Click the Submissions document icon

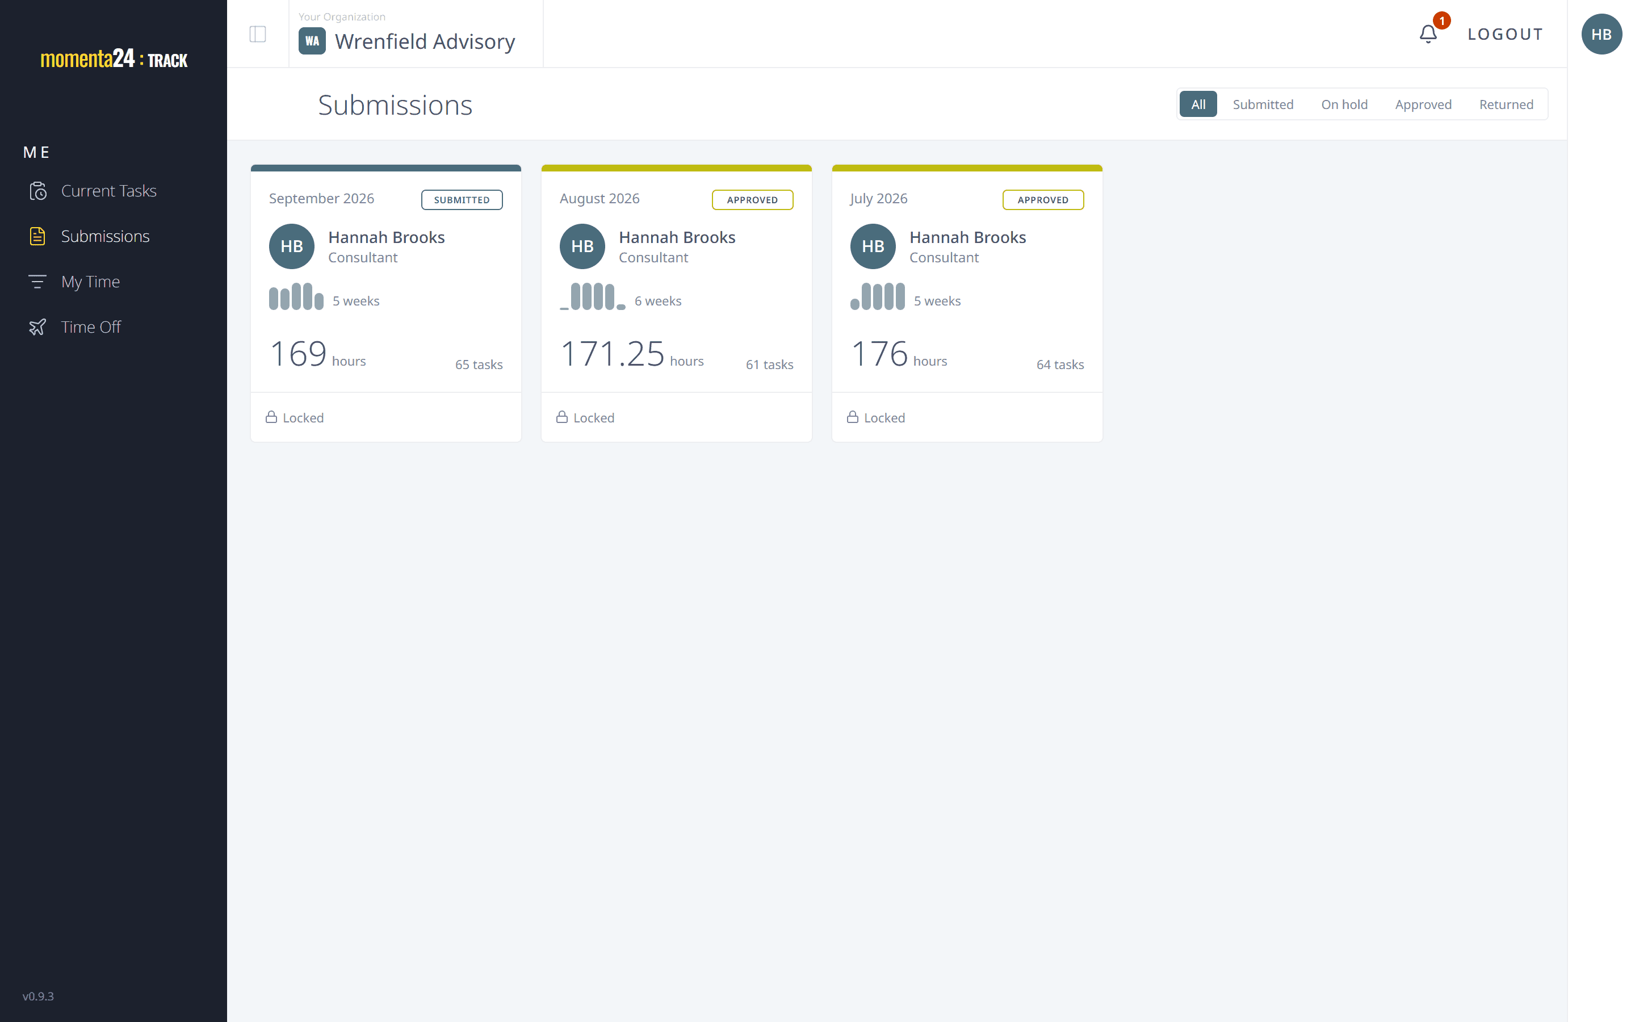(38, 237)
